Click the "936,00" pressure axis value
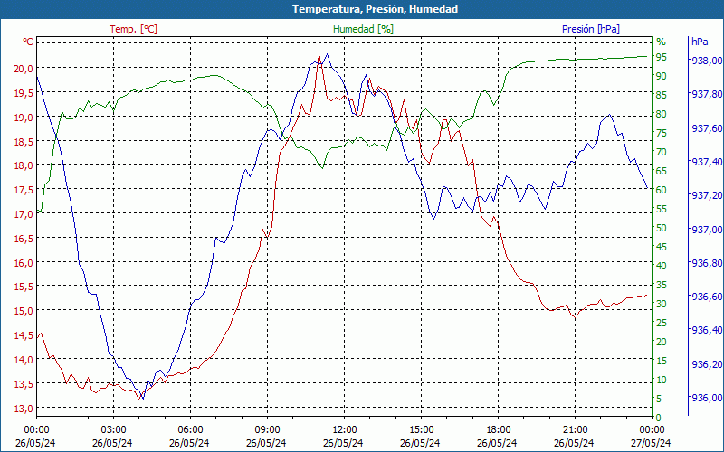The image size is (724, 452). pos(707,398)
